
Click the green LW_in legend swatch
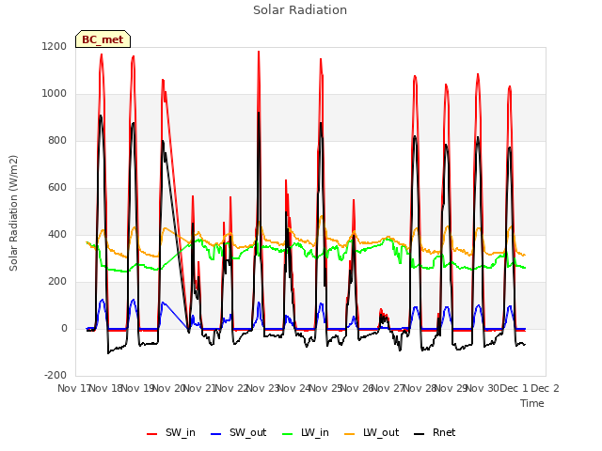click(x=287, y=434)
